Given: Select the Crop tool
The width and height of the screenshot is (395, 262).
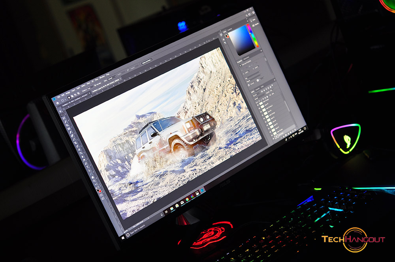Looking at the screenshot, I should [67, 125].
